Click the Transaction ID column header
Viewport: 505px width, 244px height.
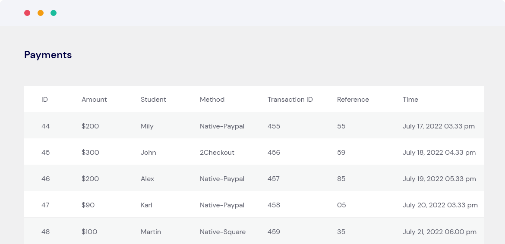click(290, 100)
